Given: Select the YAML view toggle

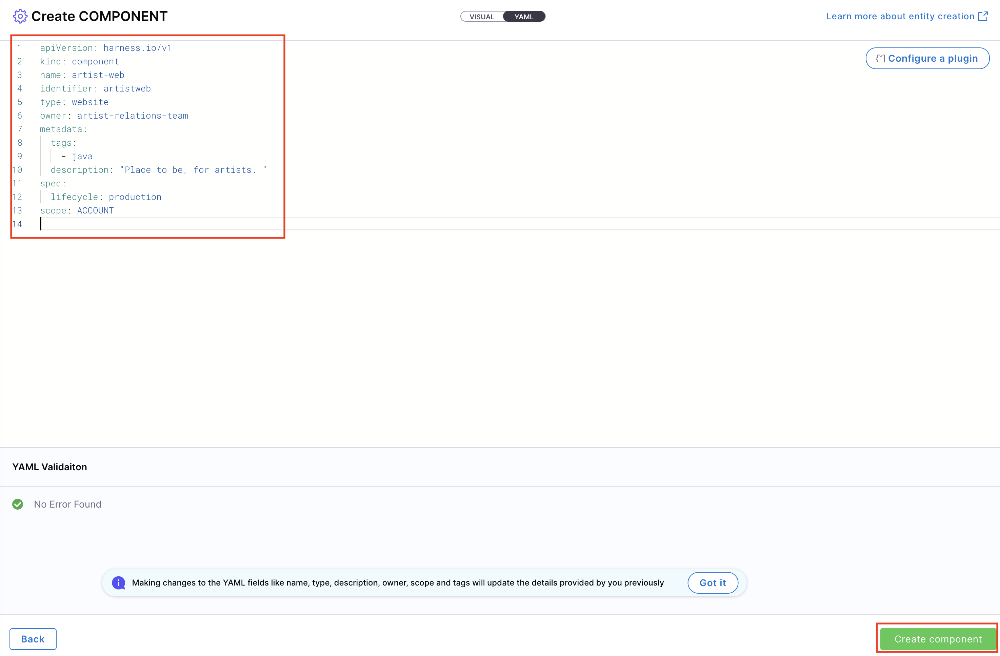Looking at the screenshot, I should (x=523, y=17).
